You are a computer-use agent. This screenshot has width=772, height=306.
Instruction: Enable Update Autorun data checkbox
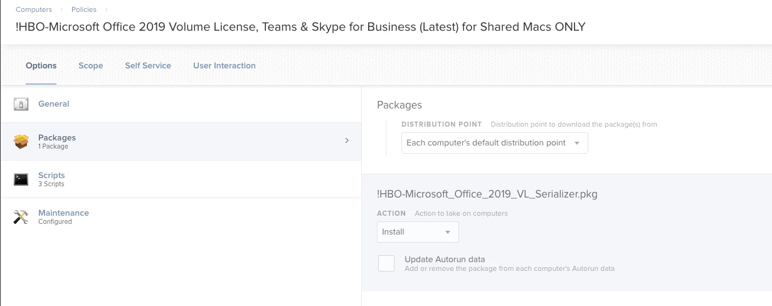tap(386, 263)
